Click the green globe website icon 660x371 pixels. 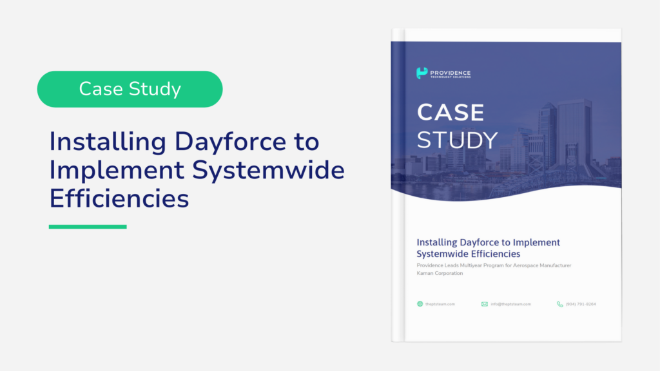pos(420,304)
